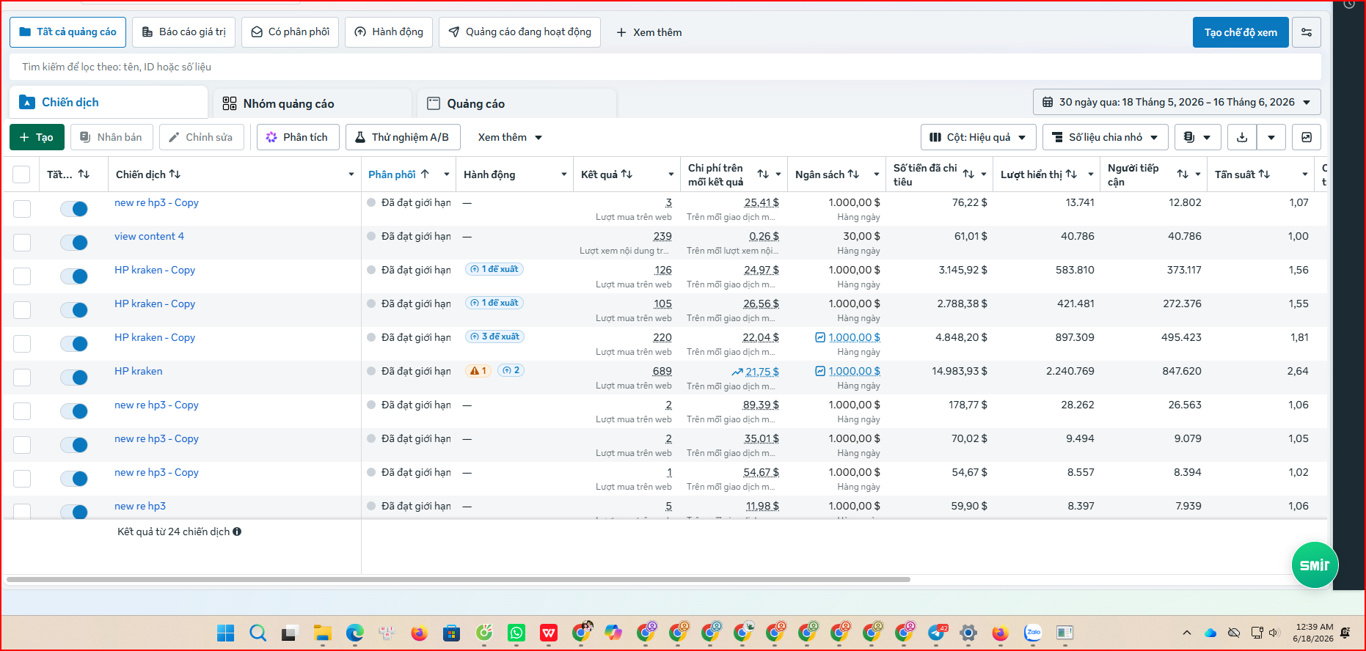Select the Quảng cáo đang hoạt động view

tap(519, 32)
